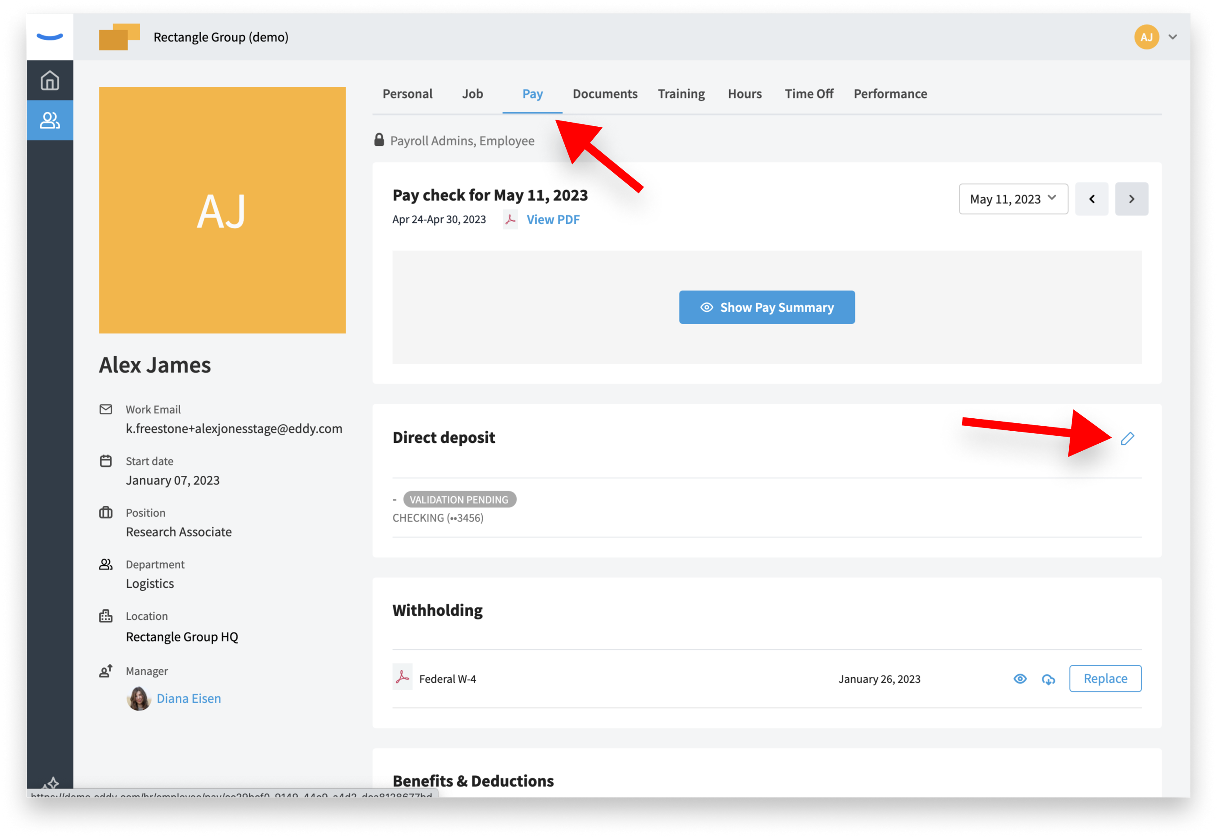The image size is (1217, 837).
Task: Switch to the Documents tab
Action: coord(605,94)
